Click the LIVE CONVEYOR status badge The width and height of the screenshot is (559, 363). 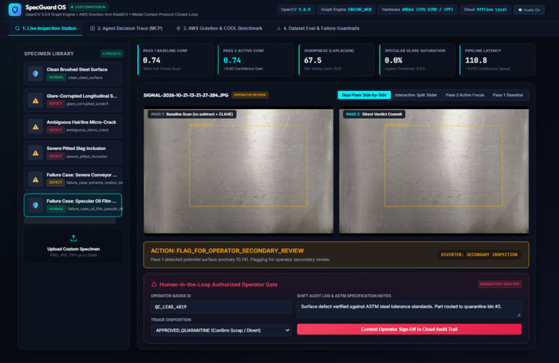[x=88, y=7]
